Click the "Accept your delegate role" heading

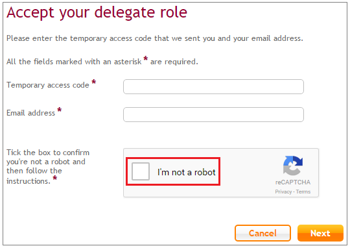click(97, 13)
